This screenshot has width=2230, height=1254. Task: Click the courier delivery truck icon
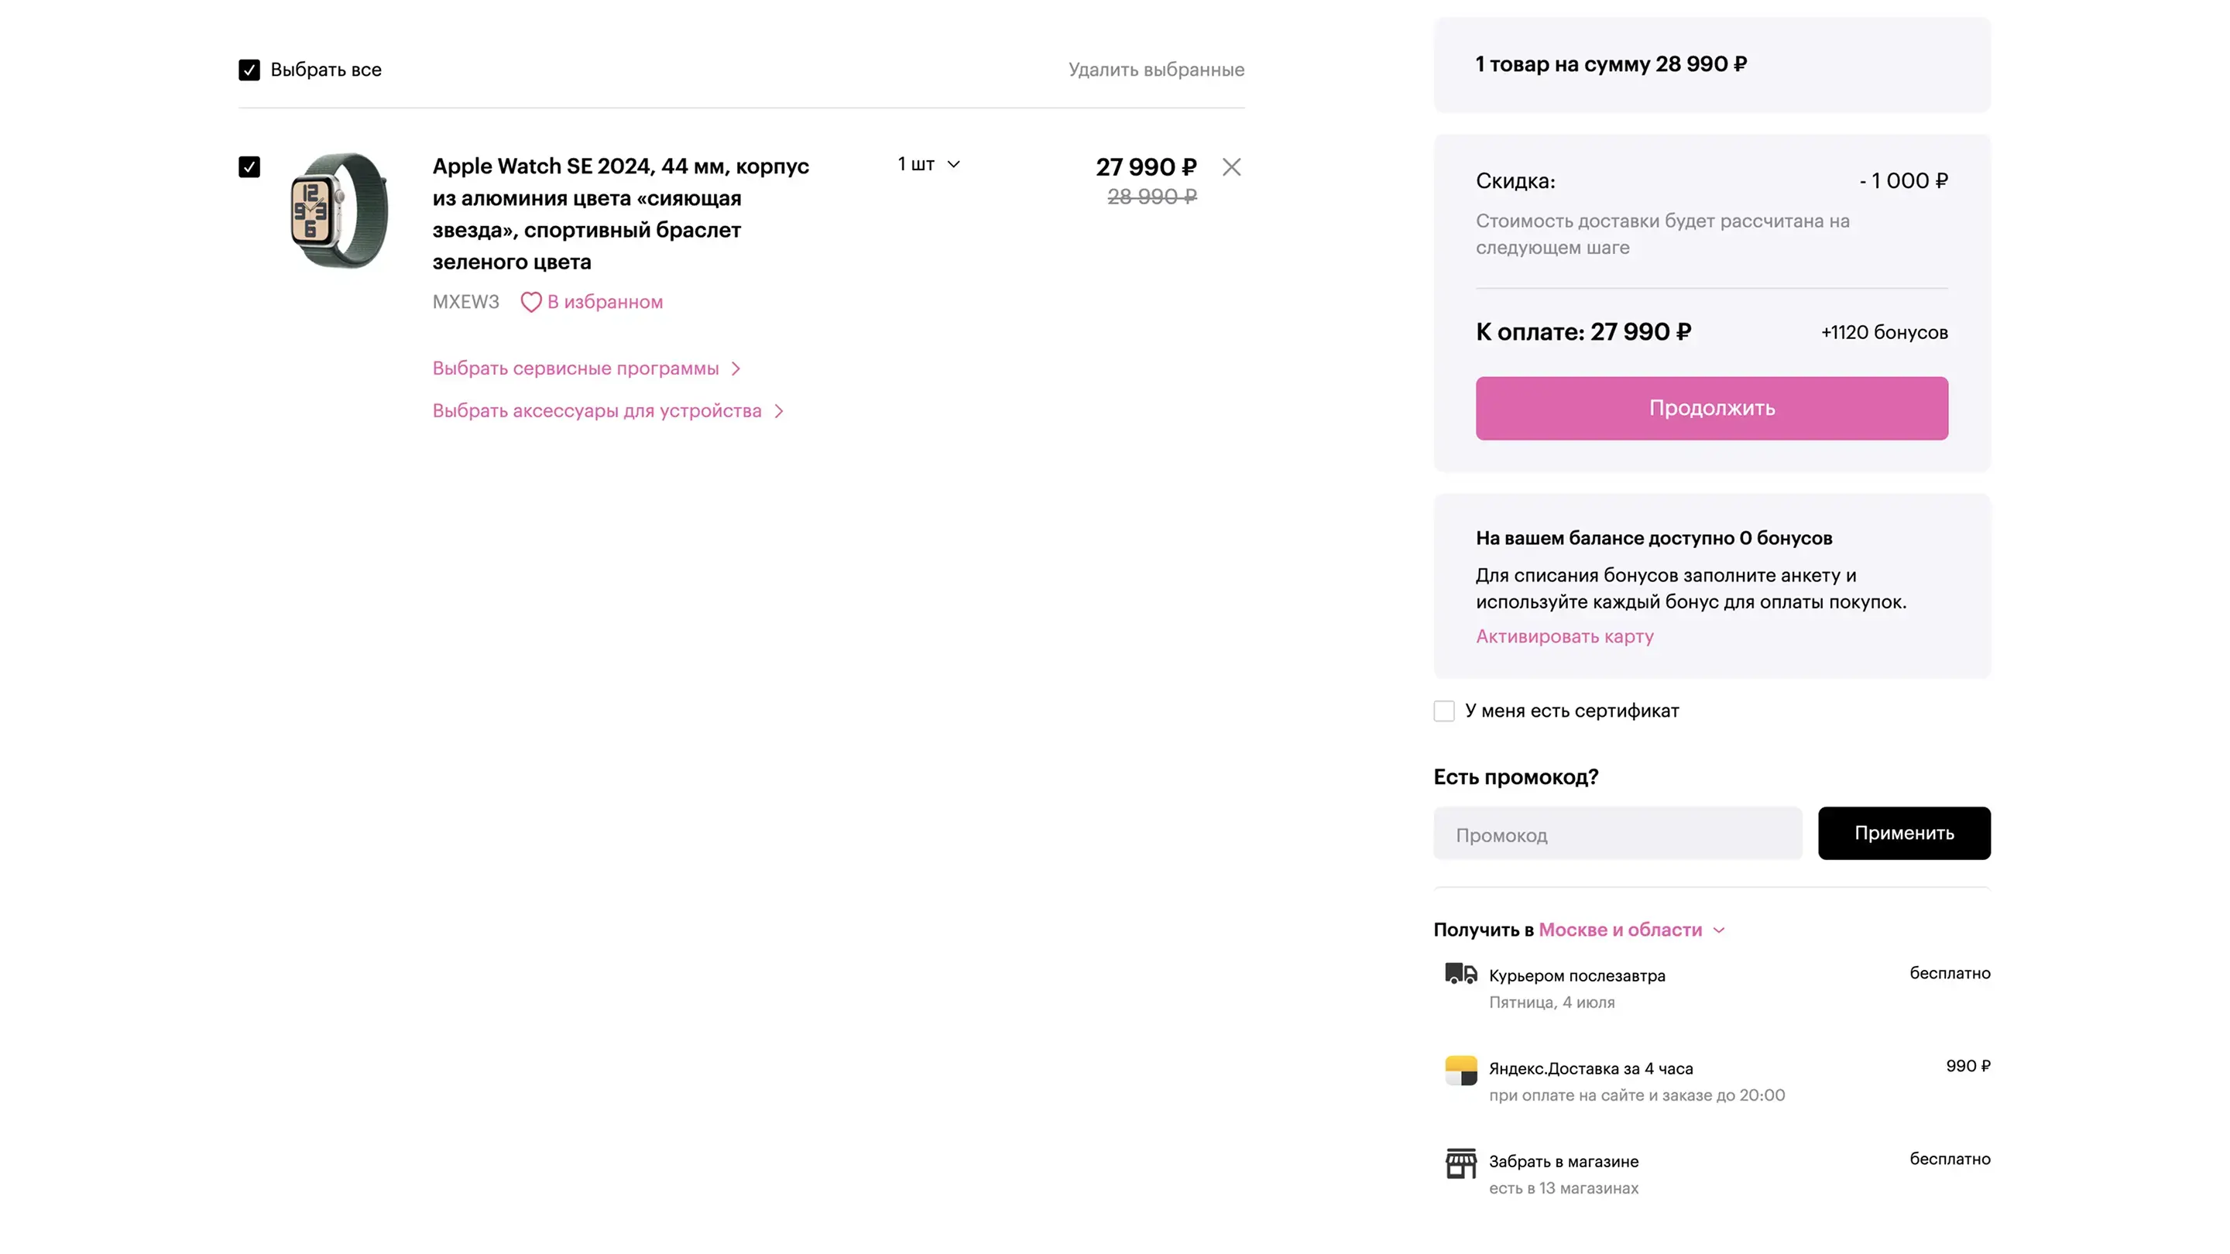pos(1460,974)
